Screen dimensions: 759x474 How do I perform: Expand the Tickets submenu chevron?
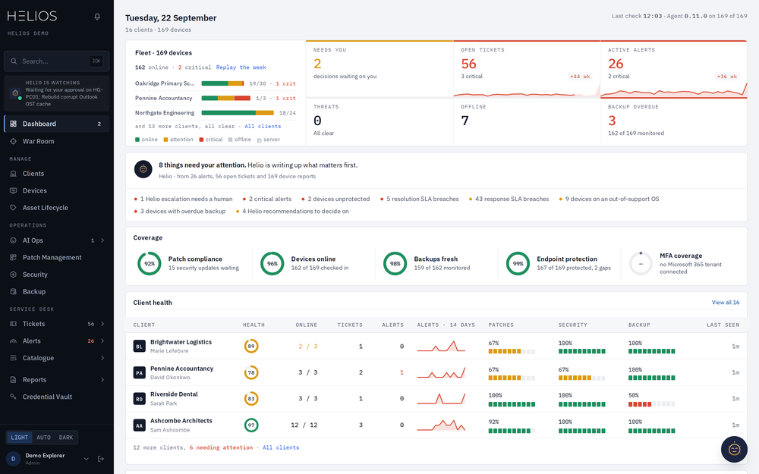point(102,324)
